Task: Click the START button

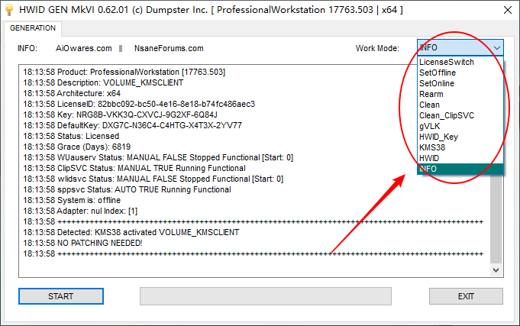Action: pos(60,296)
